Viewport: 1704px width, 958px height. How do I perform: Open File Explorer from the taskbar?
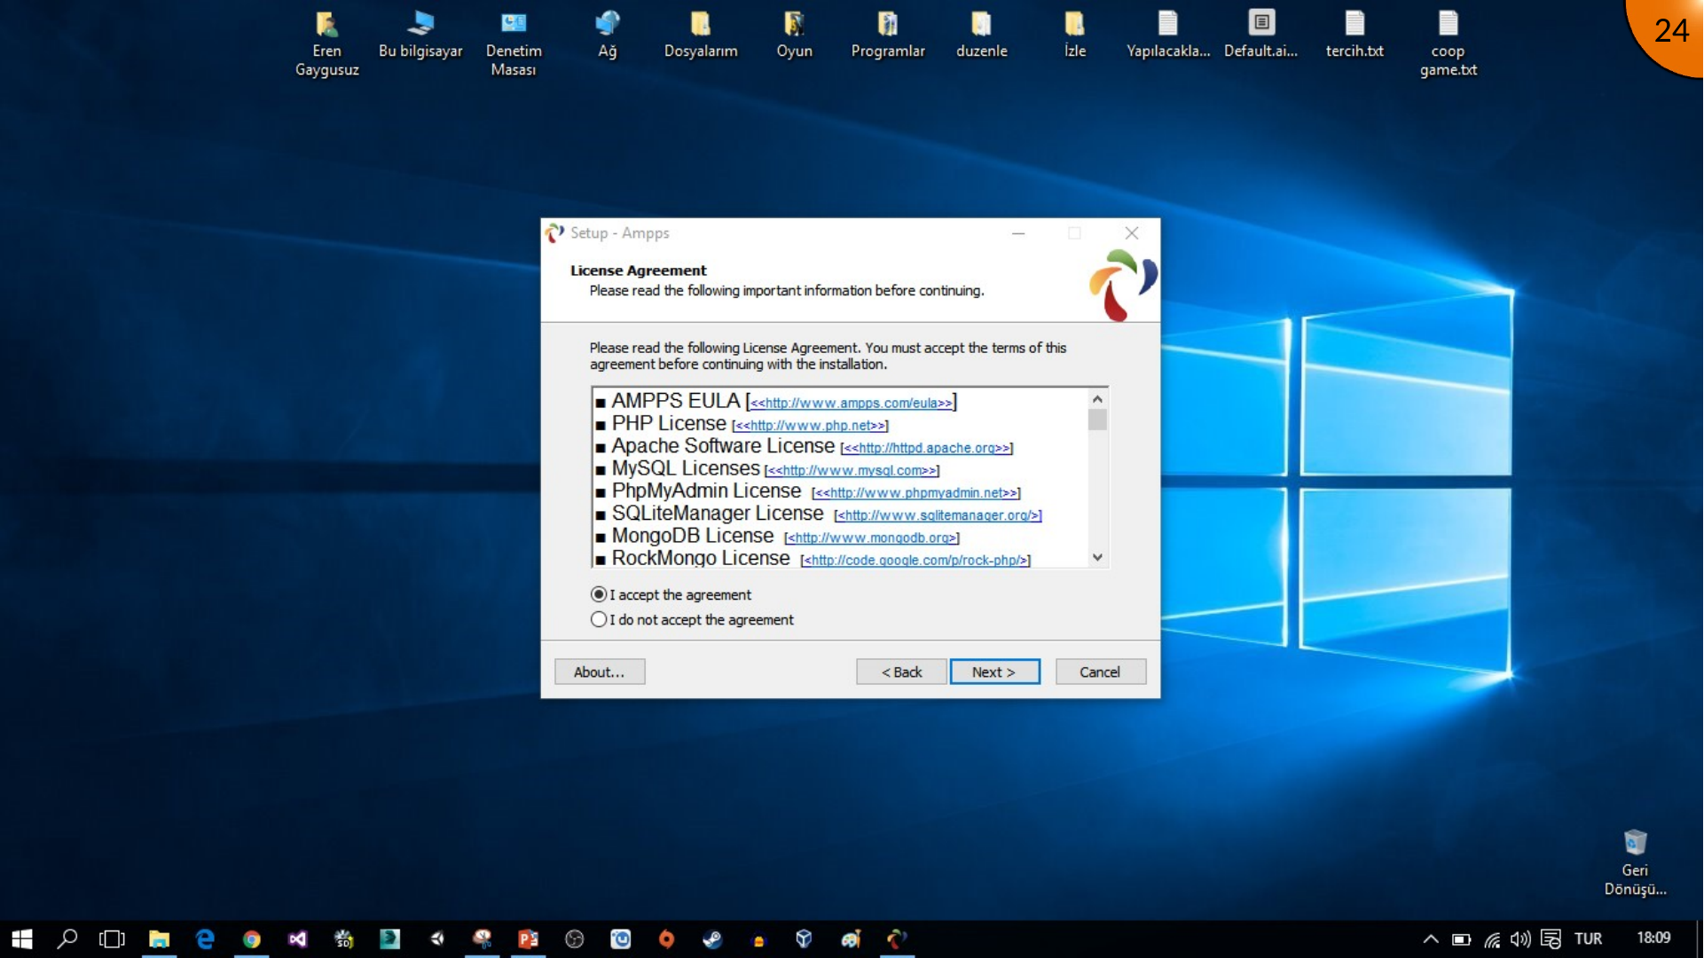pyautogui.click(x=159, y=938)
